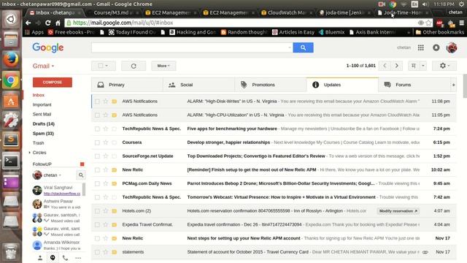Select the High-CPU-Utilization AWS email checkbox
Screen dimensions: 467x263
coord(97,115)
